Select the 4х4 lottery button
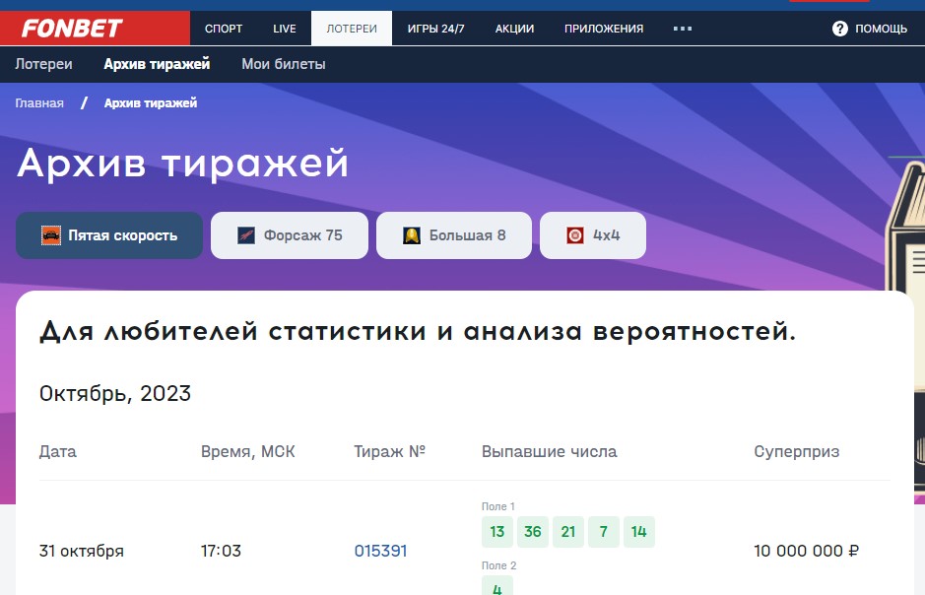Image resolution: width=925 pixels, height=595 pixels. pos(593,235)
